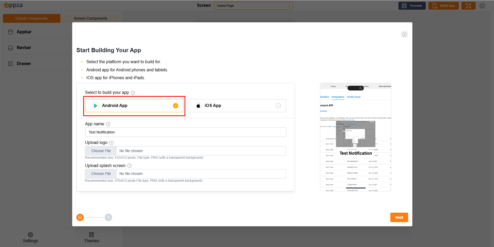494x247 pixels.
Task: Close the Start Building Your App dialog
Action: 404,34
